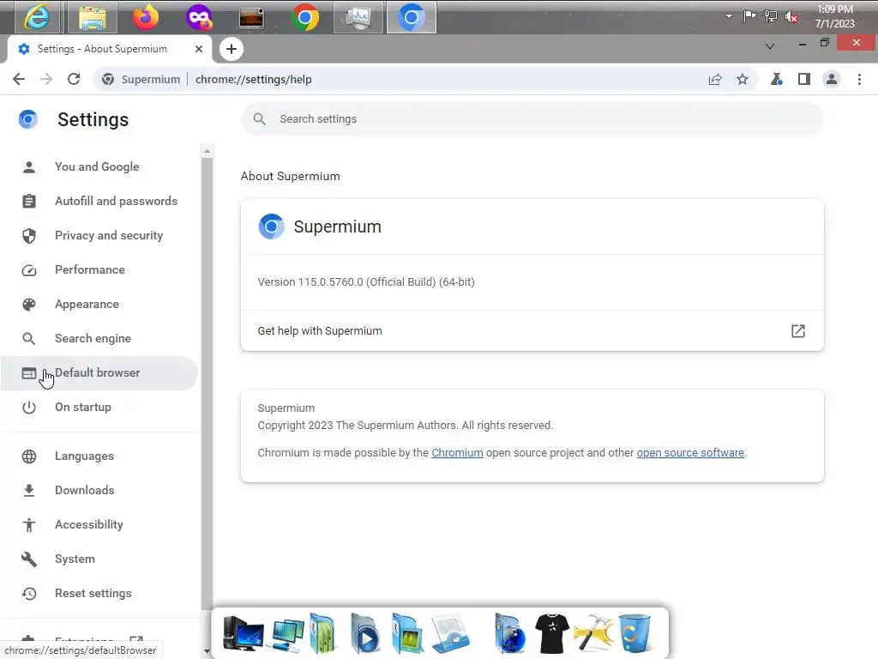Image resolution: width=878 pixels, height=659 pixels.
Task: Click the network tray icon
Action: 771,16
